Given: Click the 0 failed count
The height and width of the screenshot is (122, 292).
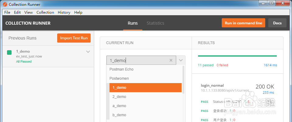Looking at the screenshot, I should click(222, 65).
